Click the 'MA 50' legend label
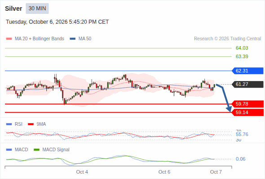The image size is (265, 179). pyautogui.click(x=85, y=39)
